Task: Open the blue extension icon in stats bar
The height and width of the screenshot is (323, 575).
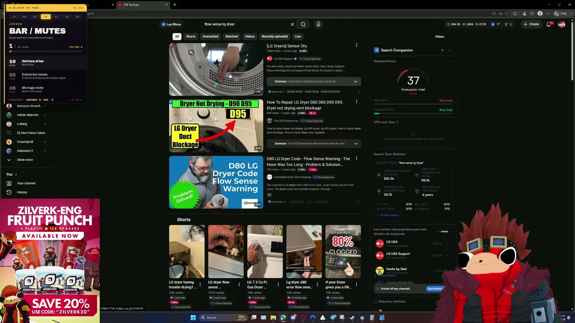Action: (x=493, y=24)
